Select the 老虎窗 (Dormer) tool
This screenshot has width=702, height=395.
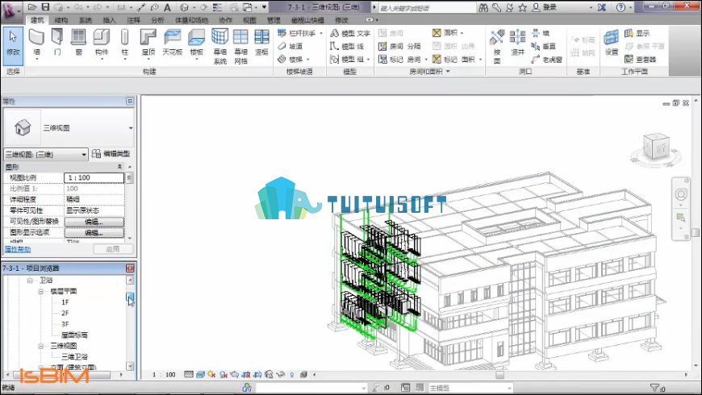[x=546, y=59]
